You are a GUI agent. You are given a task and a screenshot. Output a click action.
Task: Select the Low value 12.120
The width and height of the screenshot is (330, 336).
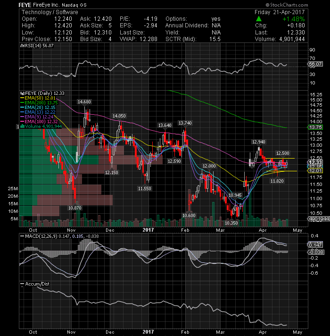click(63, 33)
